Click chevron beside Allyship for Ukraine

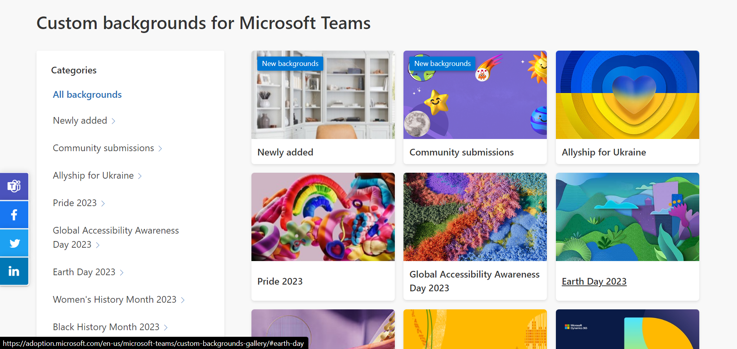pos(139,176)
